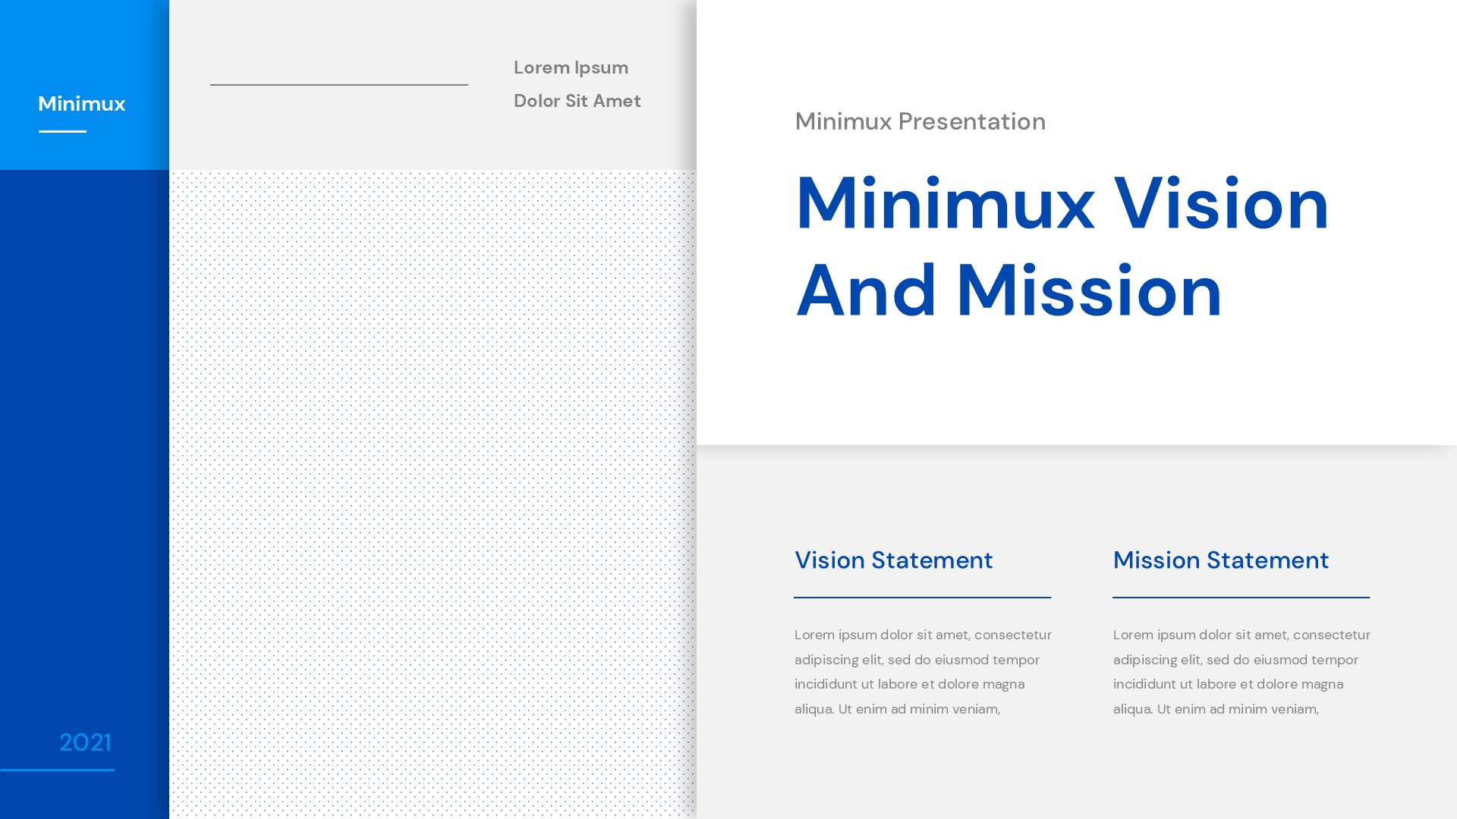The width and height of the screenshot is (1457, 819).
Task: Click the gray horizontal line in header
Action: 338,84
